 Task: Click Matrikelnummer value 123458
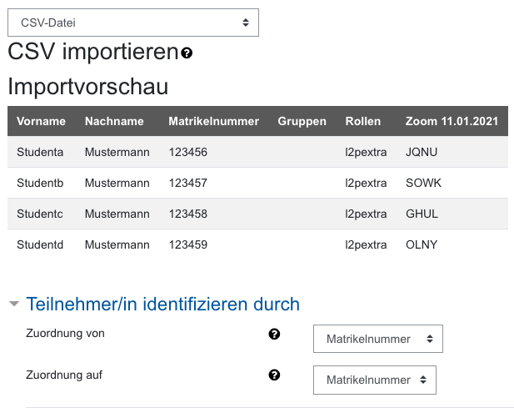coord(187,214)
